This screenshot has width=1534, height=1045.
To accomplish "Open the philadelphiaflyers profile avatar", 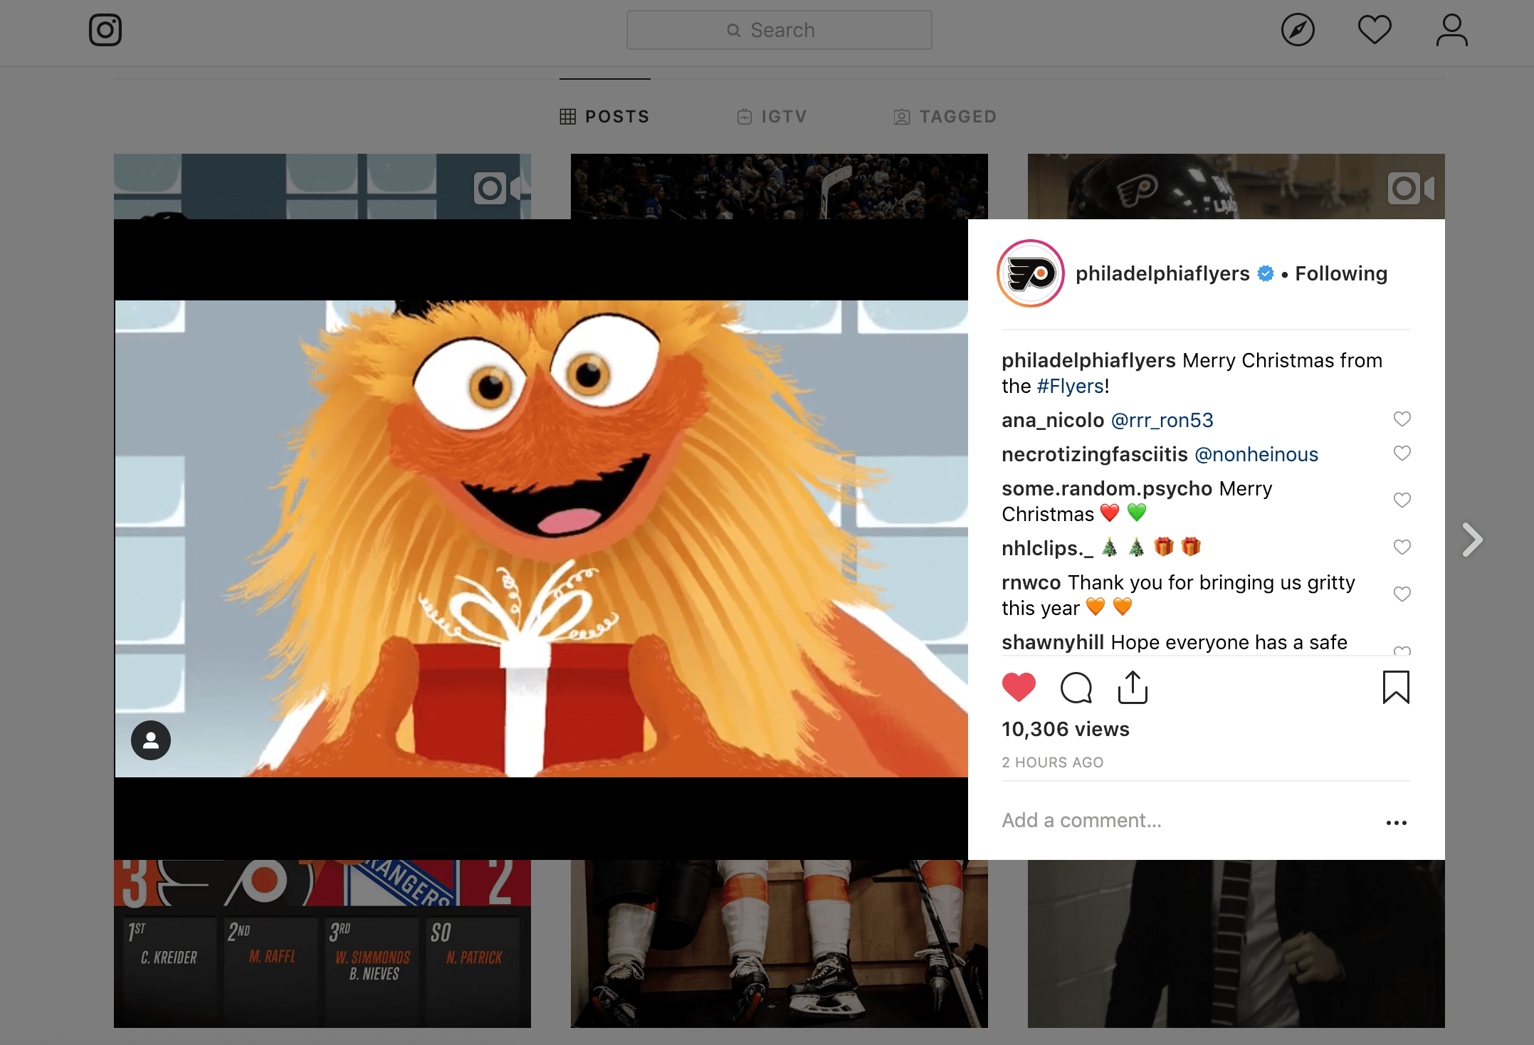I will pos(1031,273).
